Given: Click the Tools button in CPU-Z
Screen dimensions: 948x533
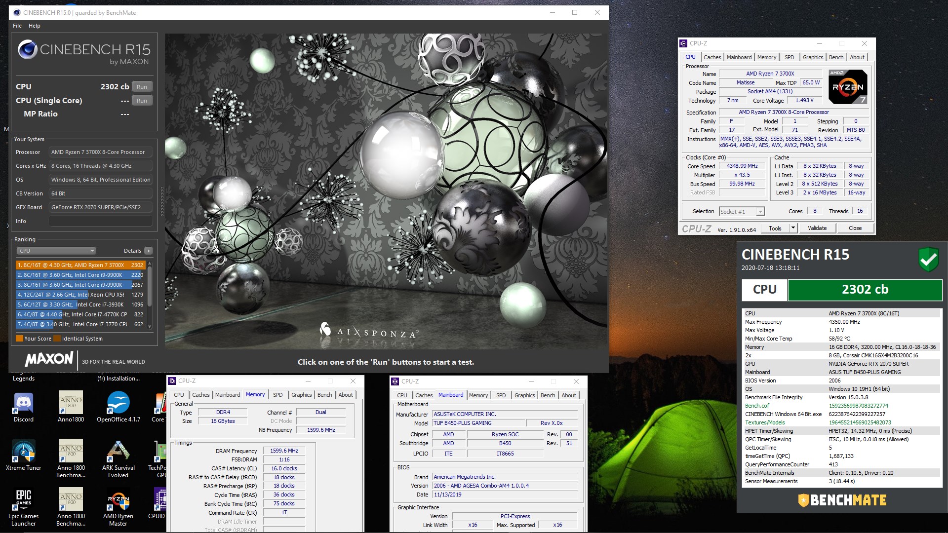Looking at the screenshot, I should [775, 228].
